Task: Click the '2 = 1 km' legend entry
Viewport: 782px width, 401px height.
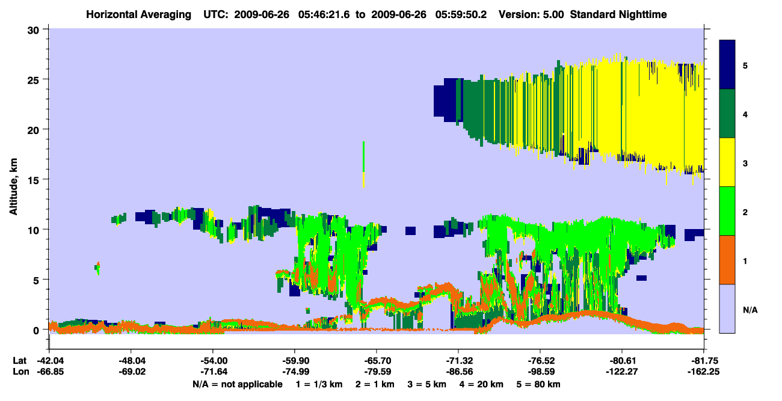Action: point(376,384)
